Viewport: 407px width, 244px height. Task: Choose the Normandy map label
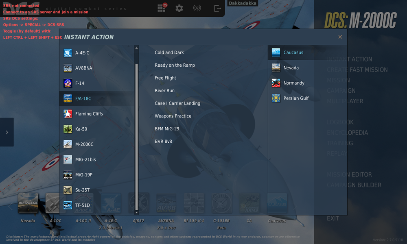(x=294, y=83)
